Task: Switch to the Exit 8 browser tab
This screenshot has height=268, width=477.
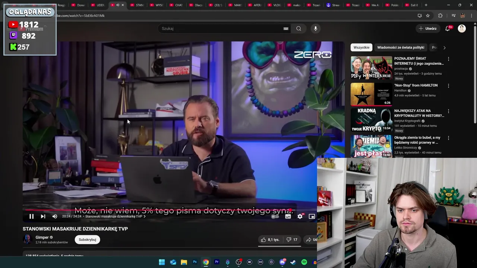Action: click(412, 5)
